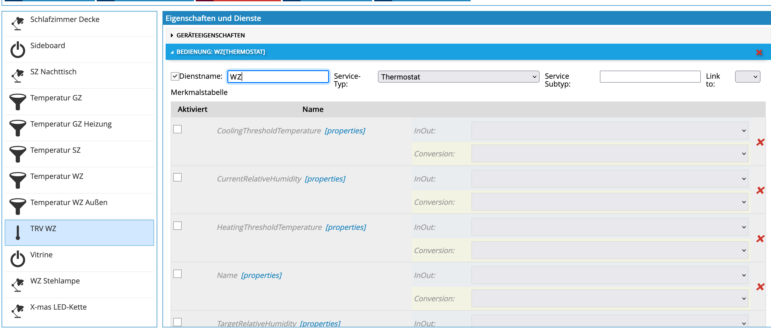The width and height of the screenshot is (771, 330).
Task: Select Temperatur SZ in device list
Action: pos(79,154)
